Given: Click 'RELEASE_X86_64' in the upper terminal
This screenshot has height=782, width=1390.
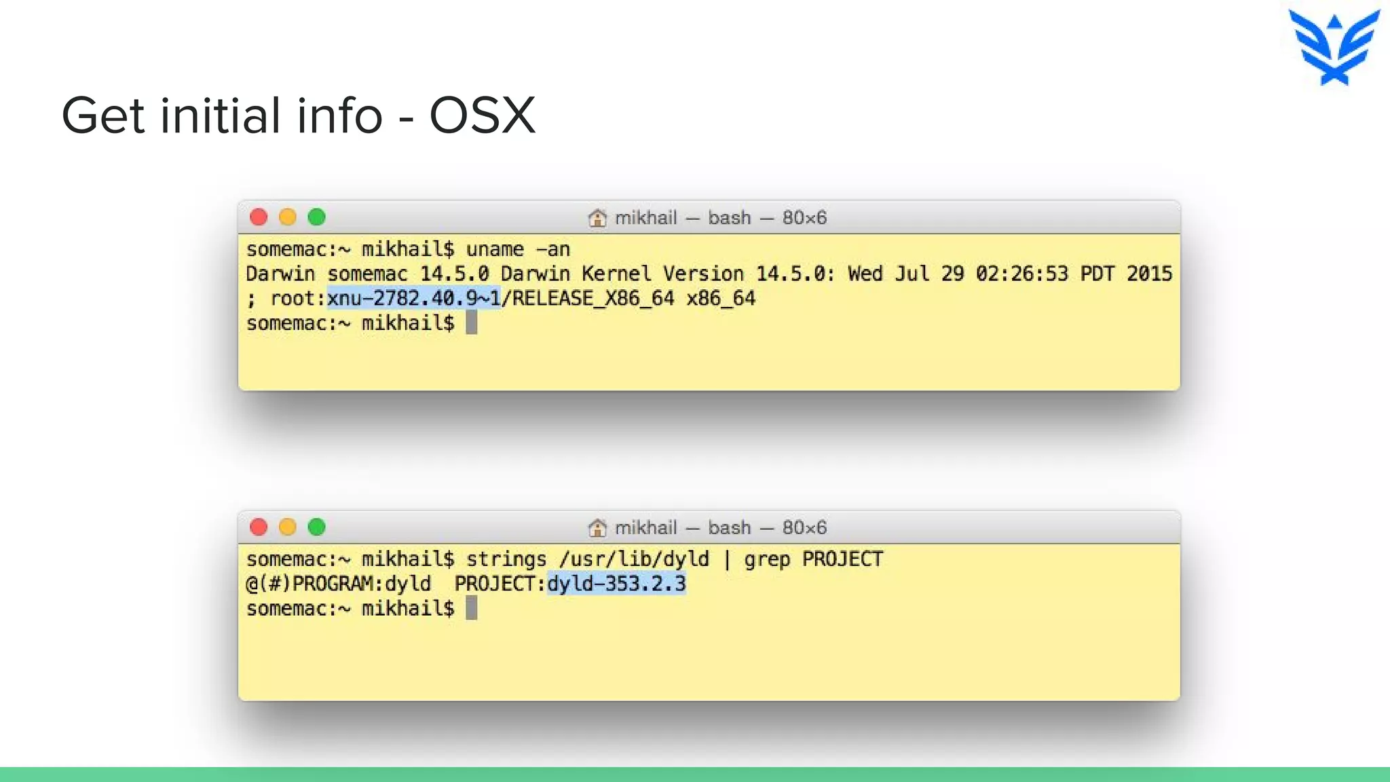Looking at the screenshot, I should click(x=593, y=299).
